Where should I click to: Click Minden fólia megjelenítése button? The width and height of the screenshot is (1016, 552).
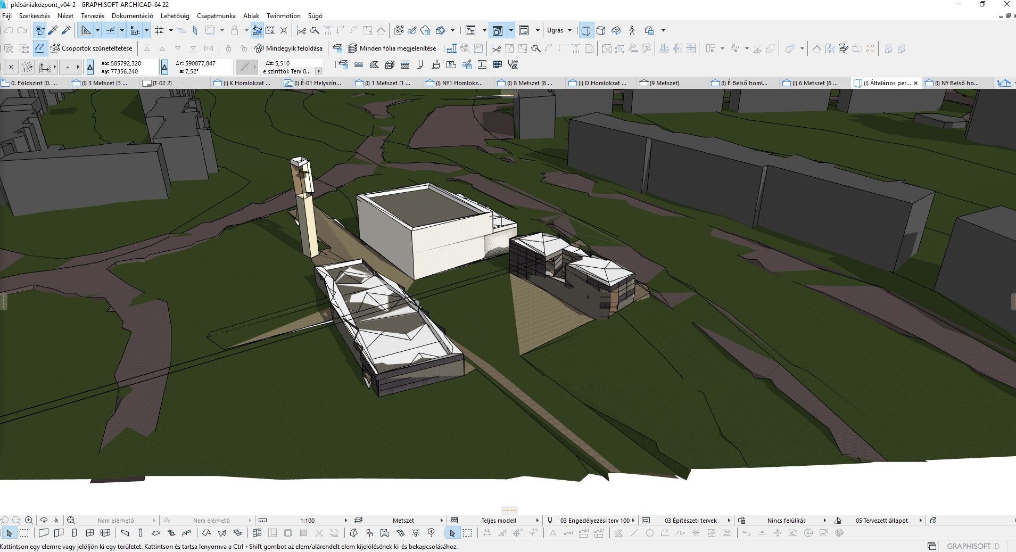392,48
